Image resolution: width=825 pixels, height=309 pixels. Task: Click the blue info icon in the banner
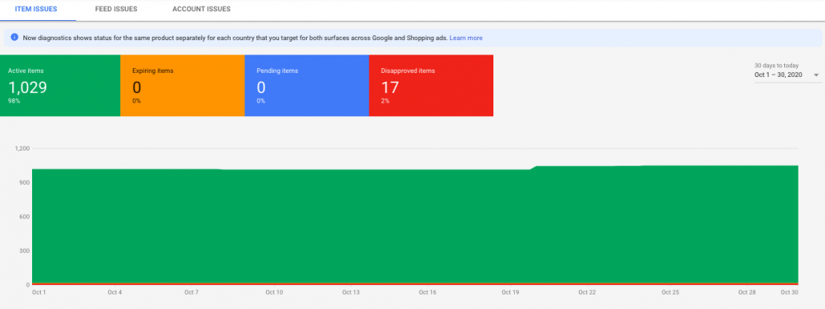point(14,38)
